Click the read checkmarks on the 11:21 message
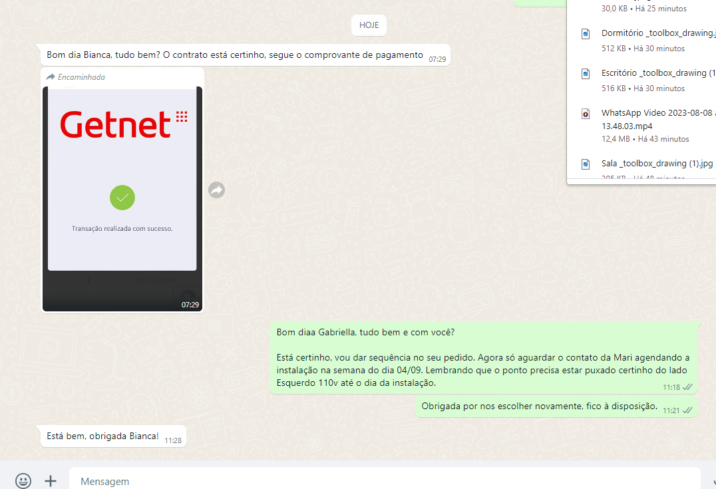The image size is (716, 489). [x=687, y=410]
